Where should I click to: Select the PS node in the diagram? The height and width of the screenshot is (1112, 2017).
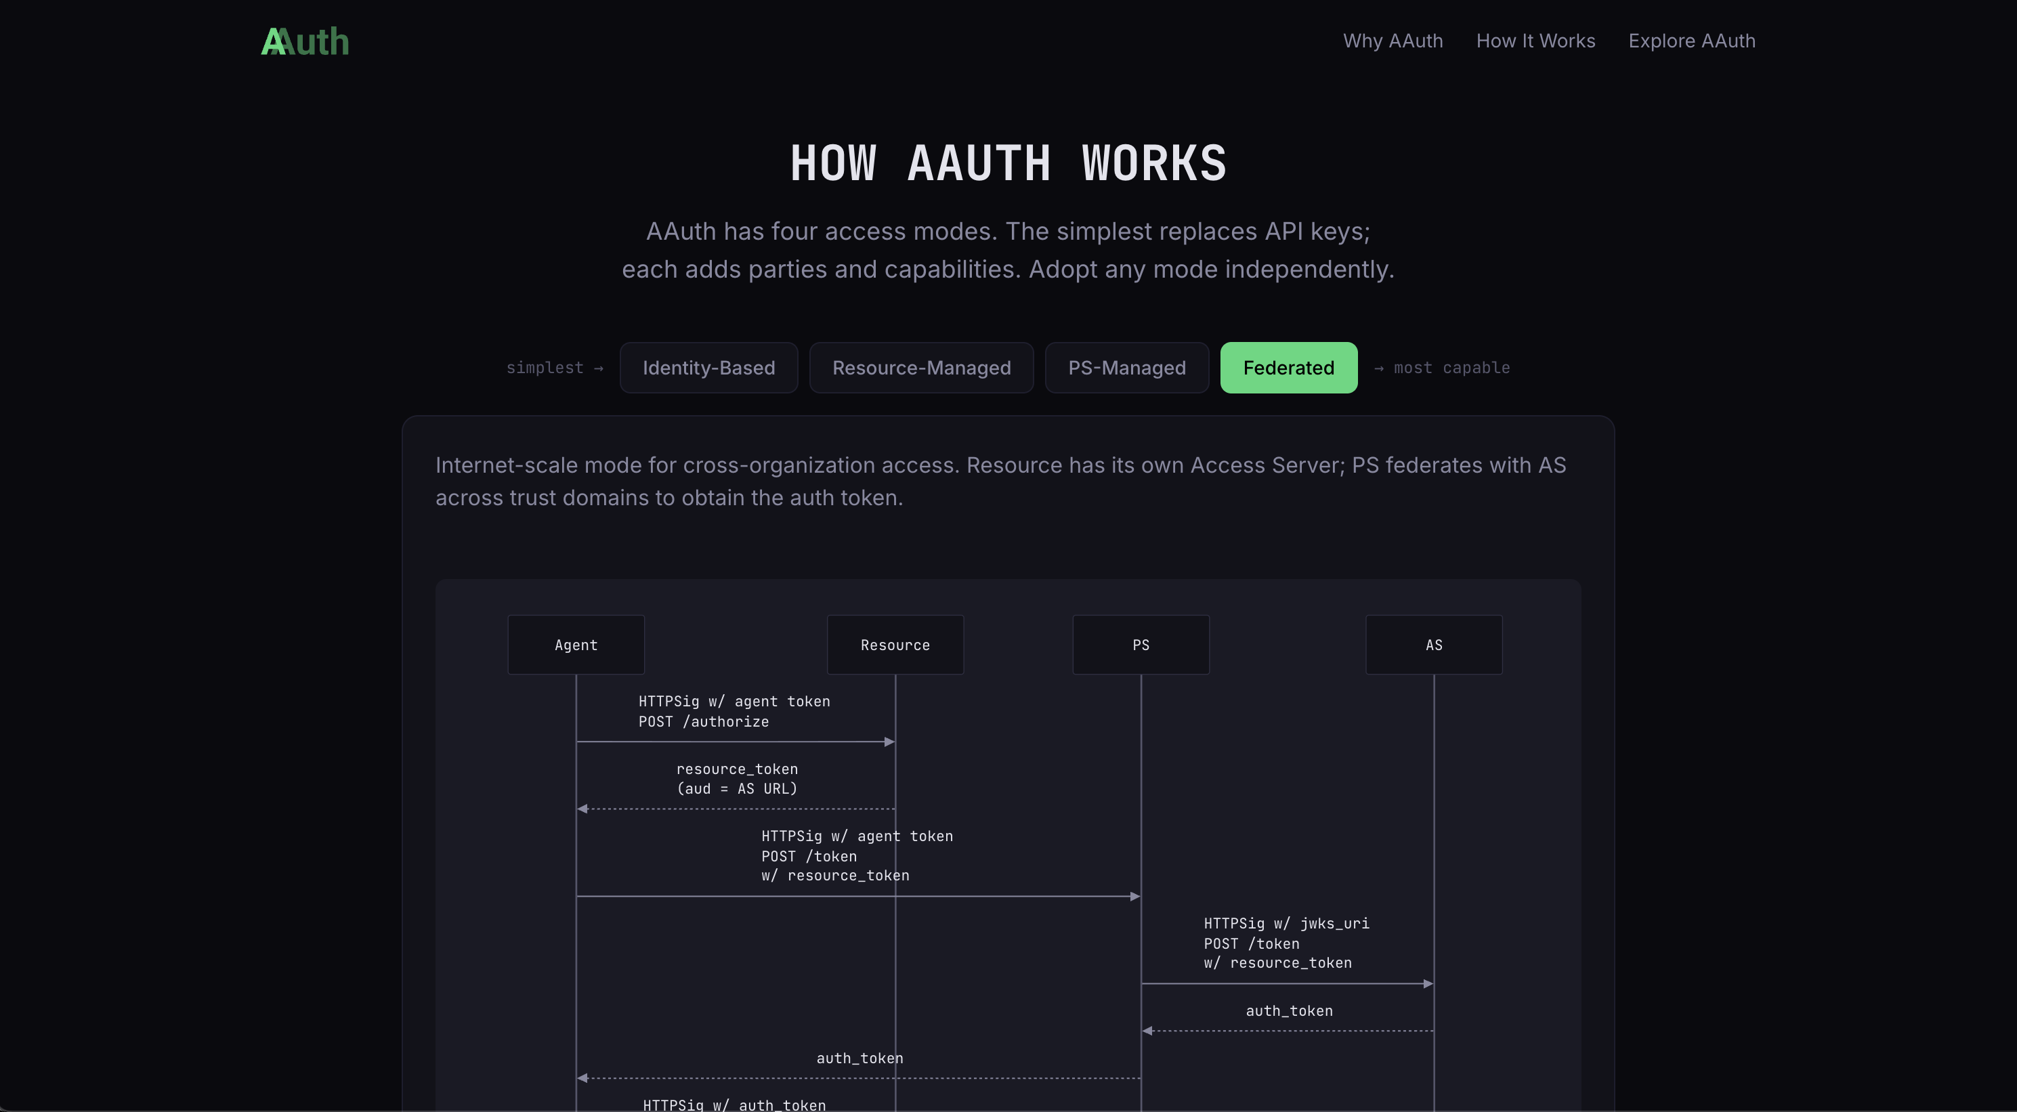point(1140,645)
